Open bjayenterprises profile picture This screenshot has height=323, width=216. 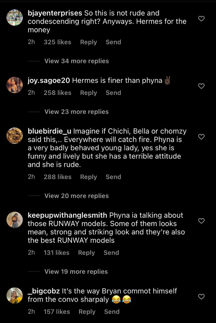(15, 18)
